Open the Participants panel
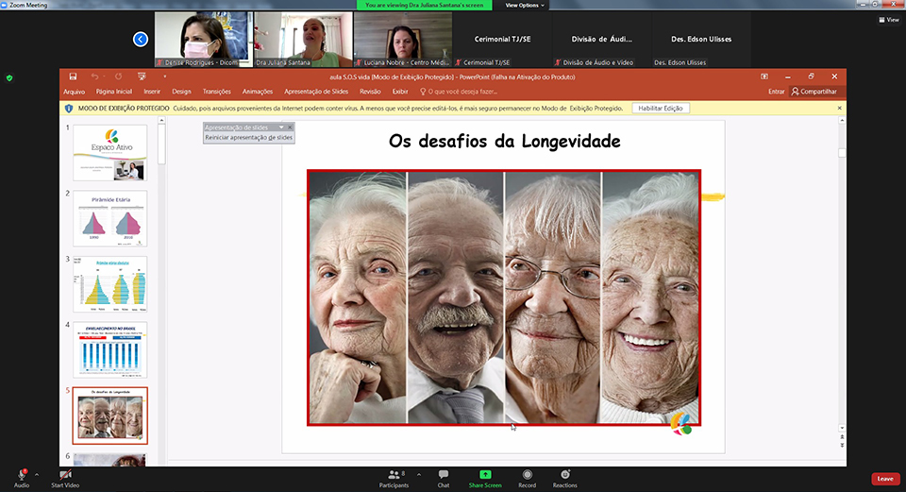Viewport: 906px width, 492px height. point(395,475)
